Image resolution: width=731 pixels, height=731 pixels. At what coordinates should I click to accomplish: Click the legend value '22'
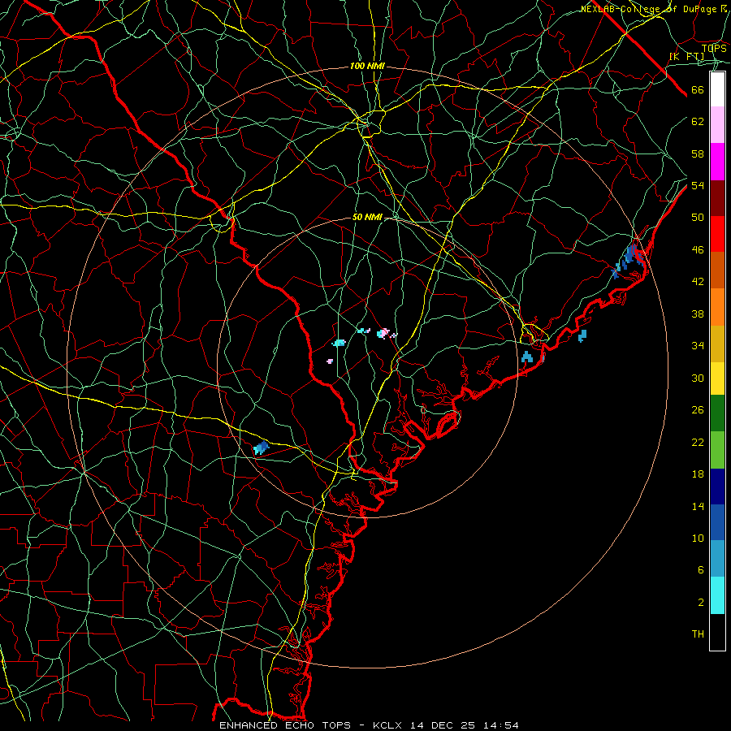tap(698, 443)
